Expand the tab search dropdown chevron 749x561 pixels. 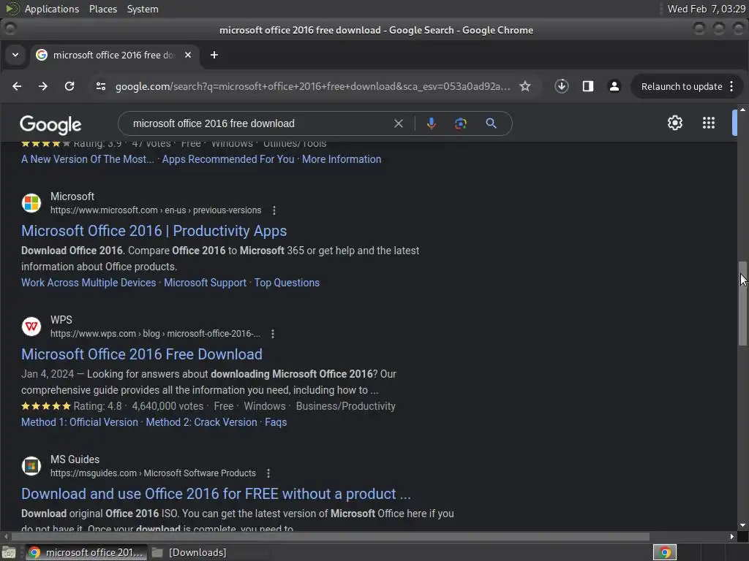point(15,55)
